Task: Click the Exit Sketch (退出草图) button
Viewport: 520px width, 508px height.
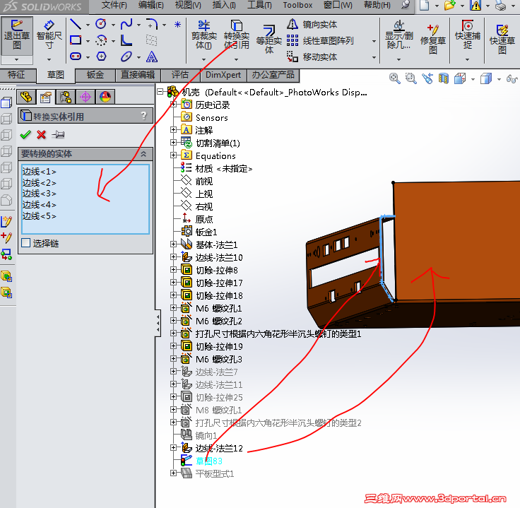Action: point(17,35)
